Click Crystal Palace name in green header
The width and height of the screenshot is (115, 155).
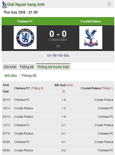pyautogui.click(x=91, y=21)
